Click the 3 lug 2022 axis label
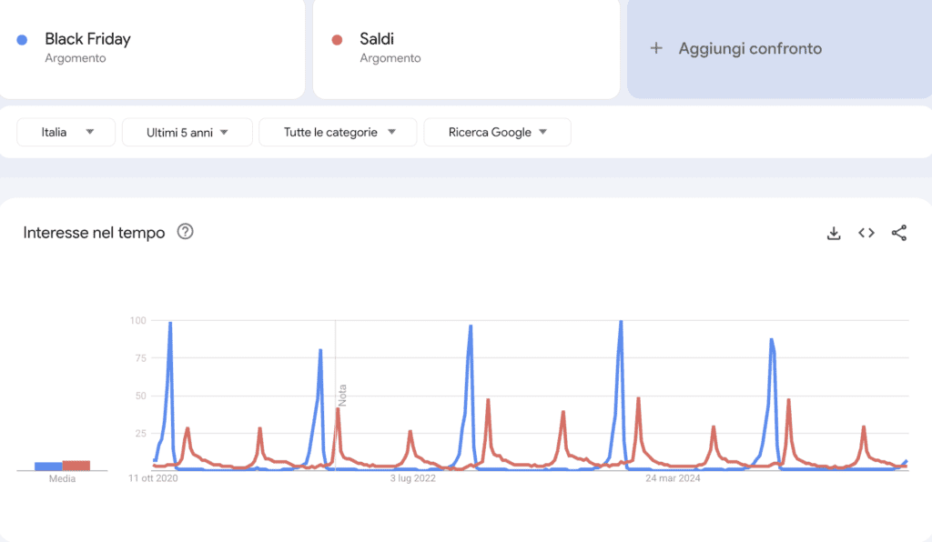 [413, 477]
